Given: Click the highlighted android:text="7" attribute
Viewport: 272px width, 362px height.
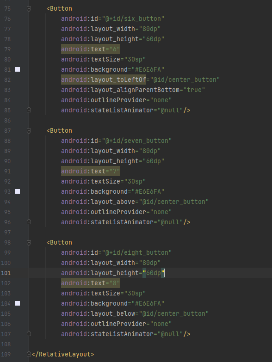Looking at the screenshot, I should click(x=91, y=172).
